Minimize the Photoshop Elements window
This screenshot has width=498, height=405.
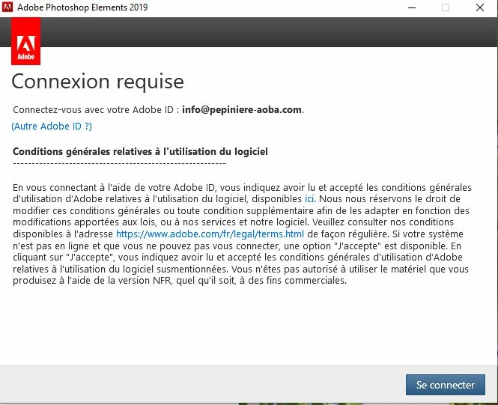pos(412,7)
